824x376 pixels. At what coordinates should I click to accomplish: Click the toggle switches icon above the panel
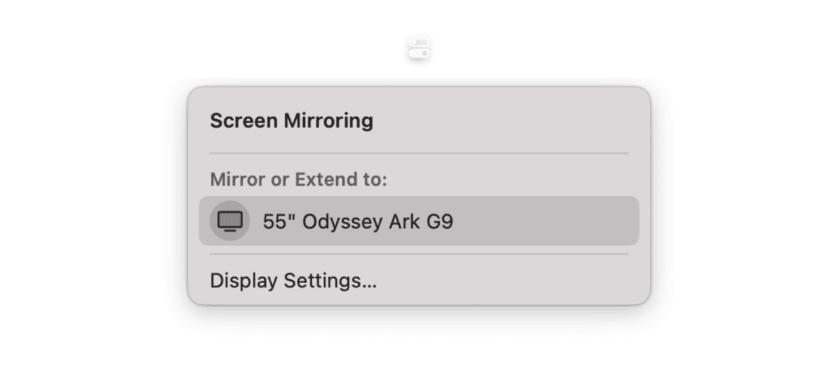(419, 49)
